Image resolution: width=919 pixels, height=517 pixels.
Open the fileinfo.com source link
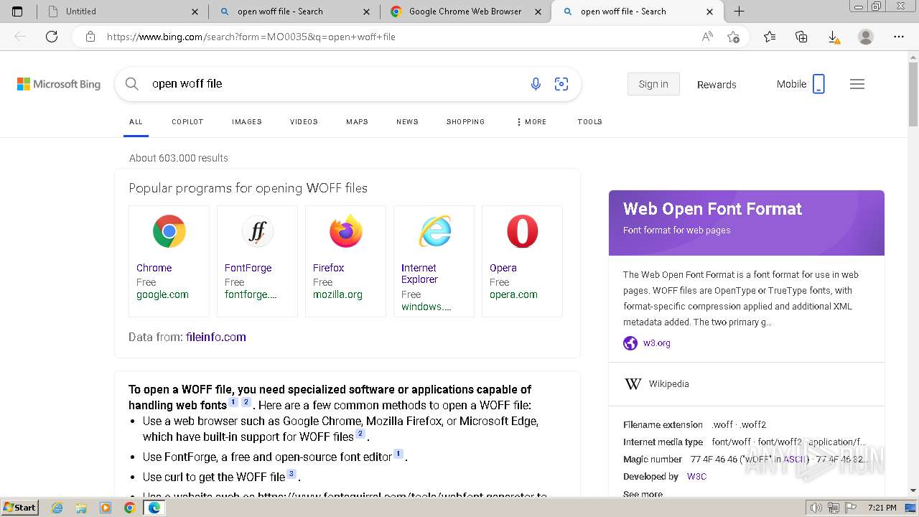215,337
